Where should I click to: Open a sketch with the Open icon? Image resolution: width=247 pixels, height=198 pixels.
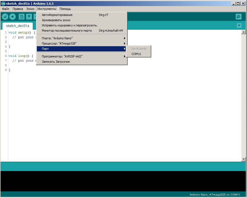(x=29, y=16)
